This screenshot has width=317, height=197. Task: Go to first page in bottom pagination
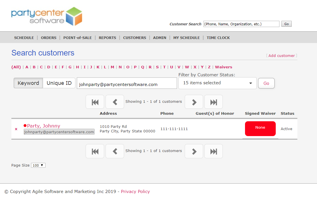click(95, 151)
